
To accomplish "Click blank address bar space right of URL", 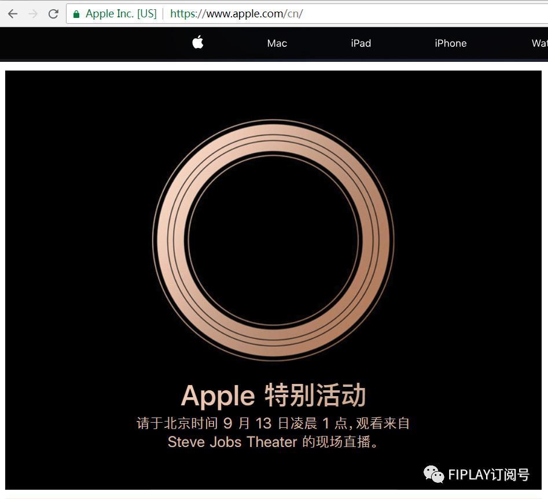I will (422, 14).
